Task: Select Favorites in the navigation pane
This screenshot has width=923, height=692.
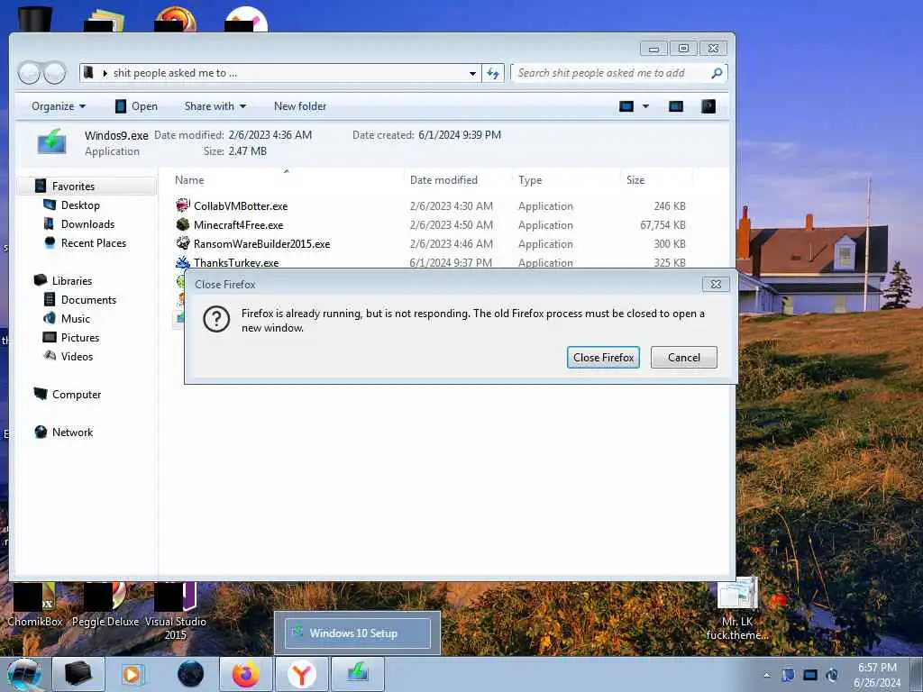Action: point(73,186)
